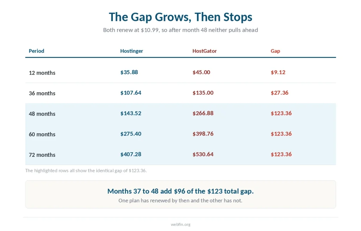Click the 'Months 37 to 48' callout text
This screenshot has height=231, width=361.
(180, 191)
